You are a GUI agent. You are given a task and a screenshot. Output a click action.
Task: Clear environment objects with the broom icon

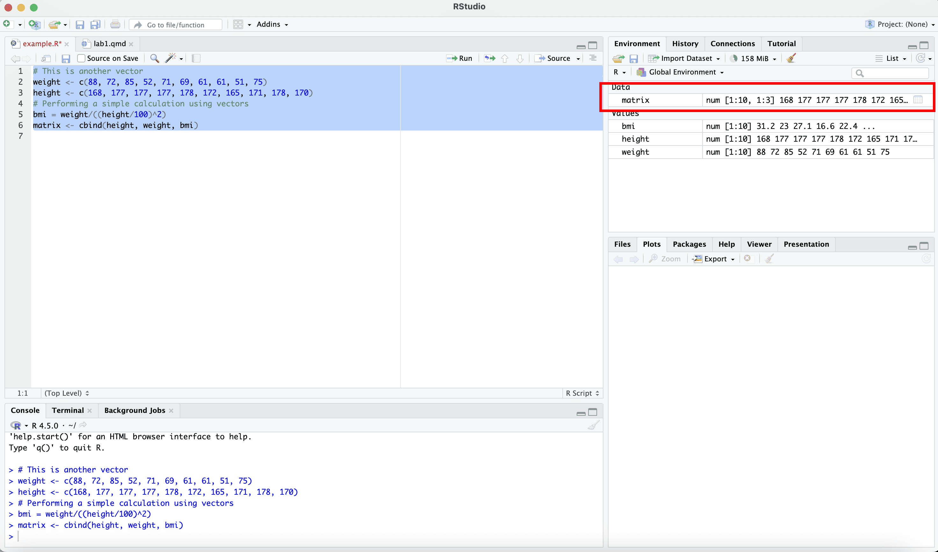click(x=791, y=58)
